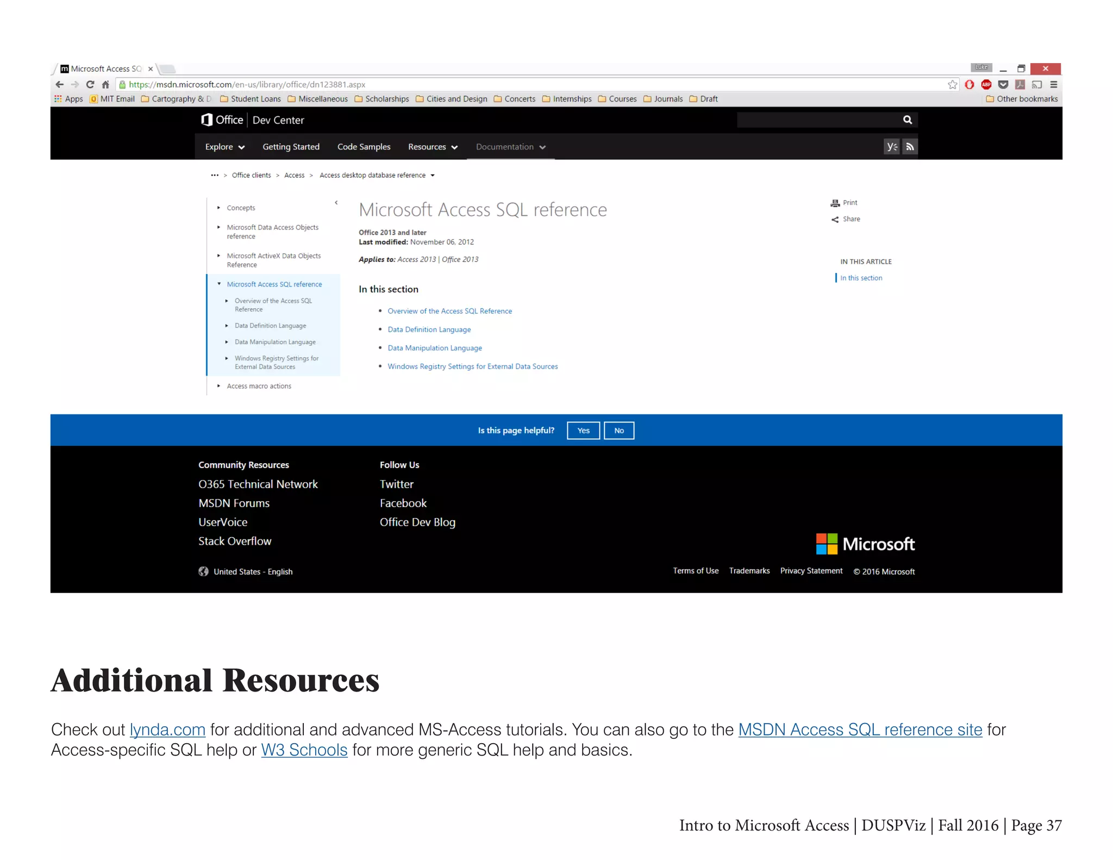Click the Terms of Use link

pos(696,571)
